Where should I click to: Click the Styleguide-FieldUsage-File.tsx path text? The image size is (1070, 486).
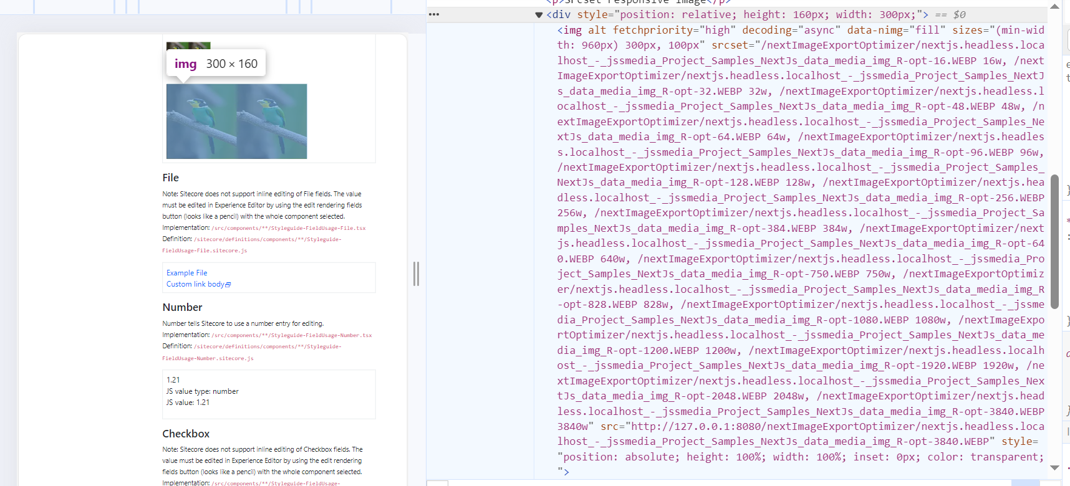289,228
